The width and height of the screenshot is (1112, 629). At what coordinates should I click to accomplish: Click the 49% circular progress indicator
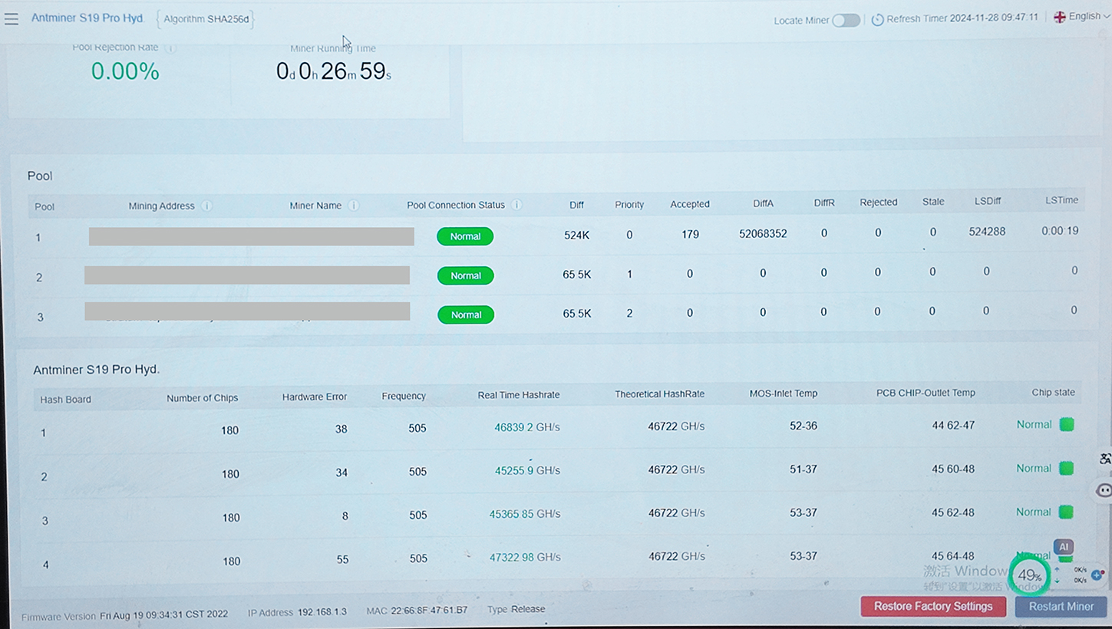tap(1029, 575)
